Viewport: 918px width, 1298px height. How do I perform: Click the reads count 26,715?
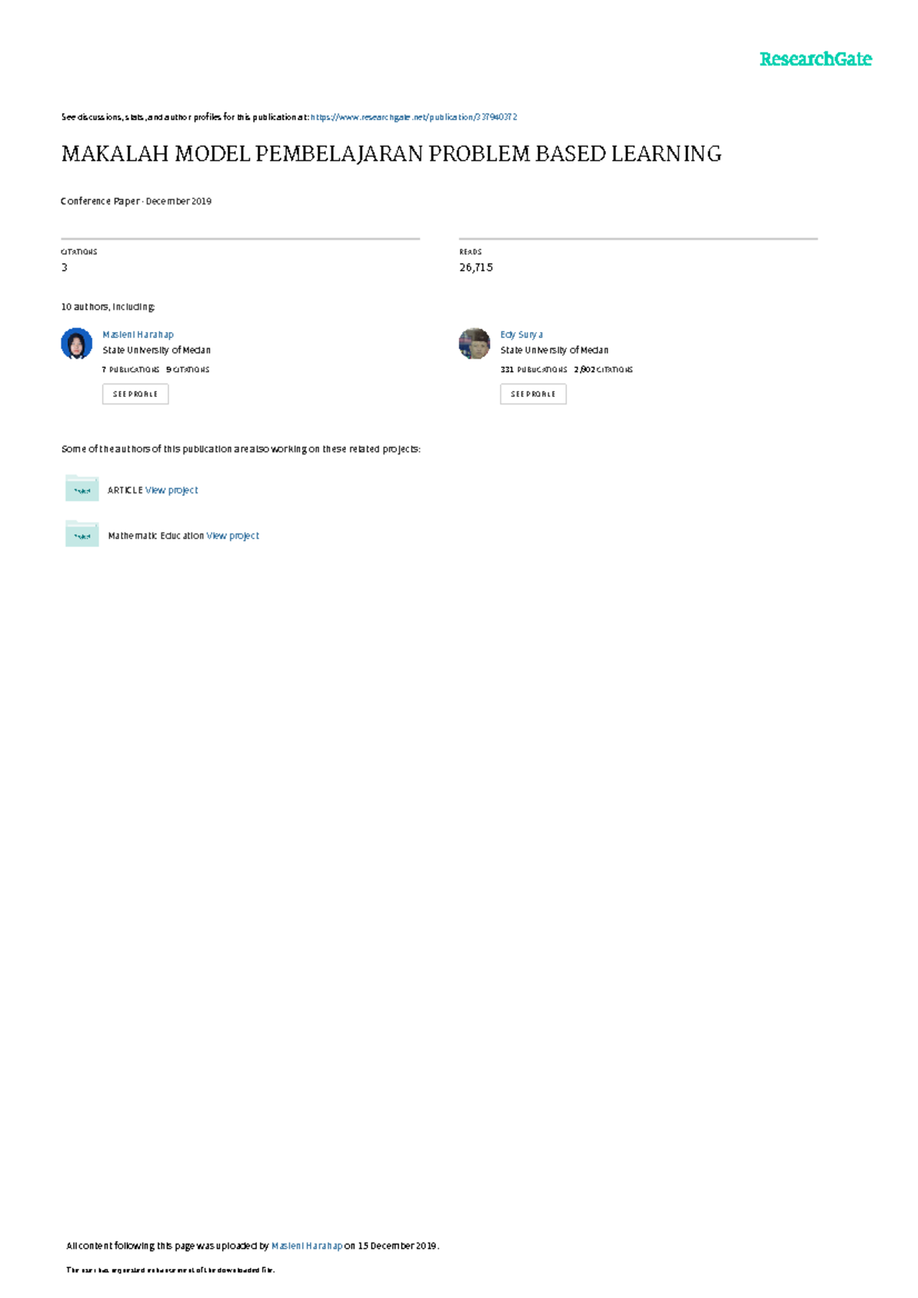476,268
